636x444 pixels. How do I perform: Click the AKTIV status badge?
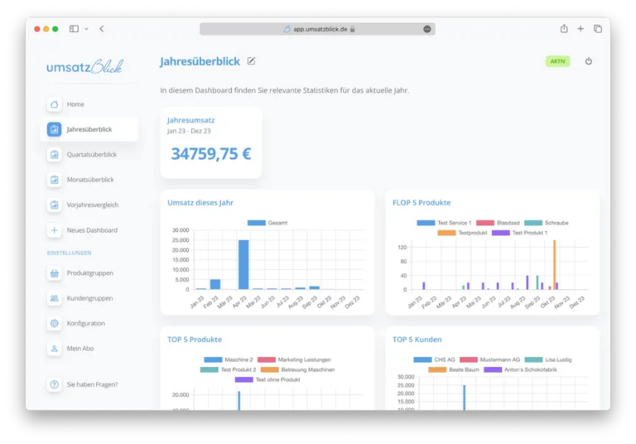click(557, 61)
